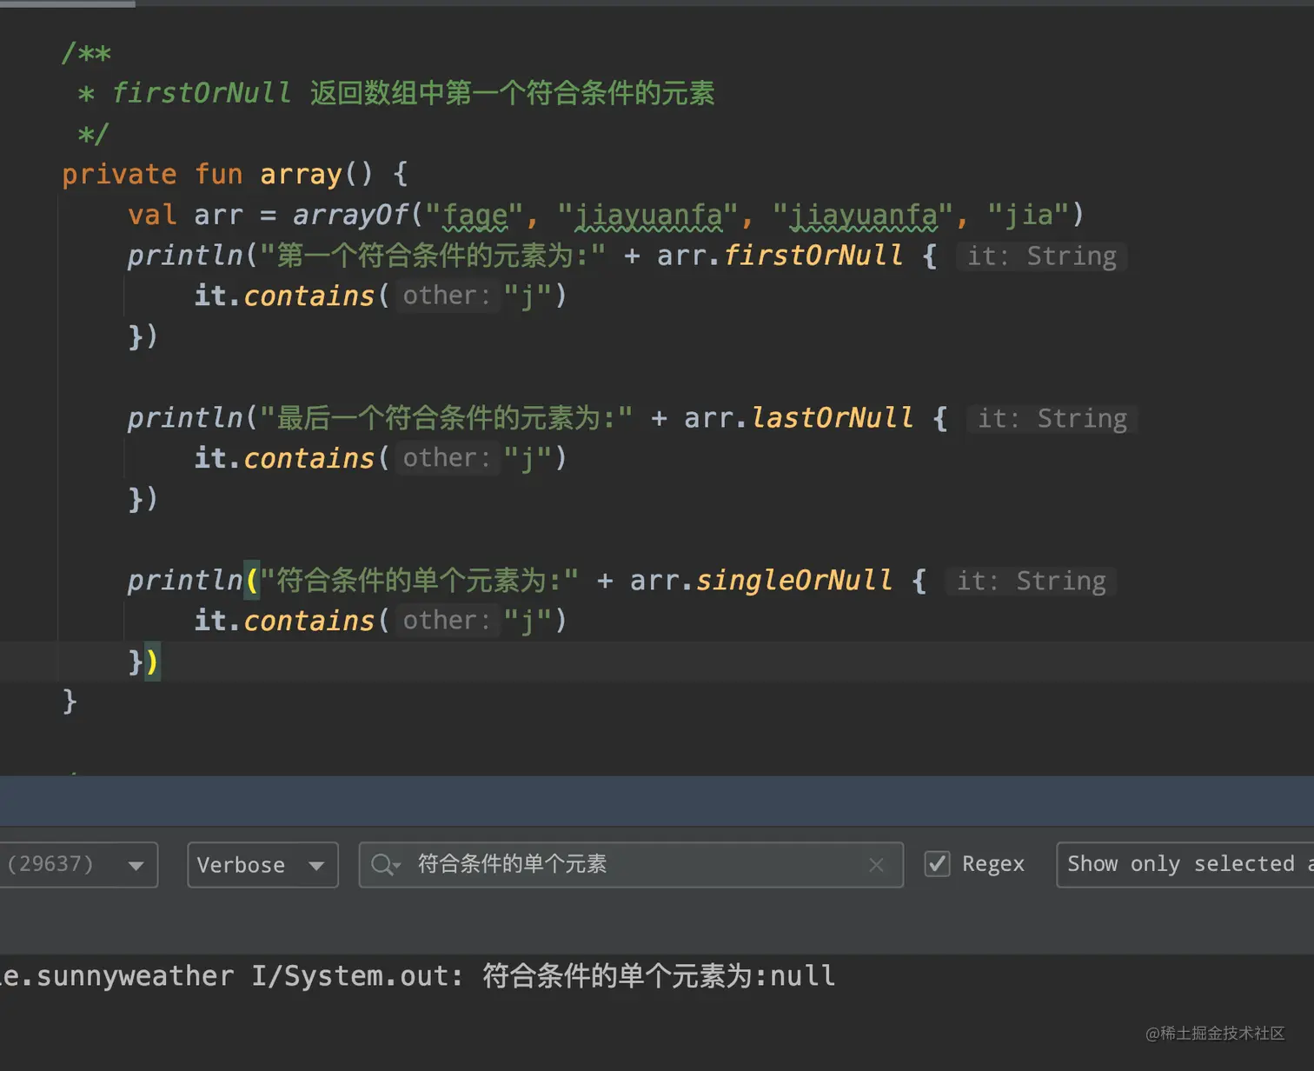The height and width of the screenshot is (1071, 1314).
Task: Click the "it: String" hint beside singleOrNull
Action: [x=1032, y=581]
